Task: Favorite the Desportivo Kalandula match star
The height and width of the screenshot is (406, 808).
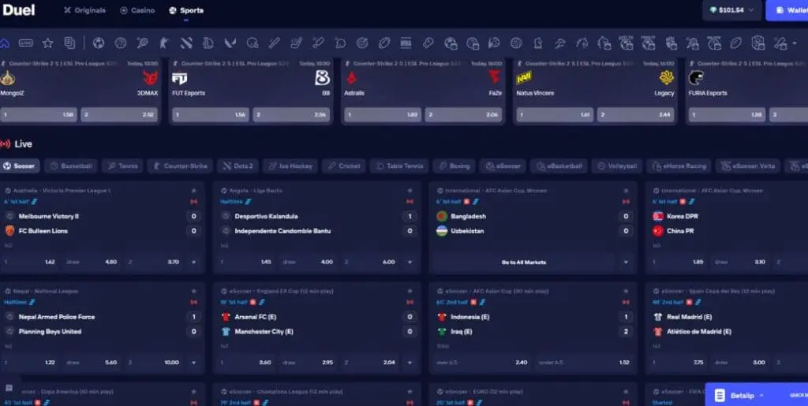Action: (409, 191)
